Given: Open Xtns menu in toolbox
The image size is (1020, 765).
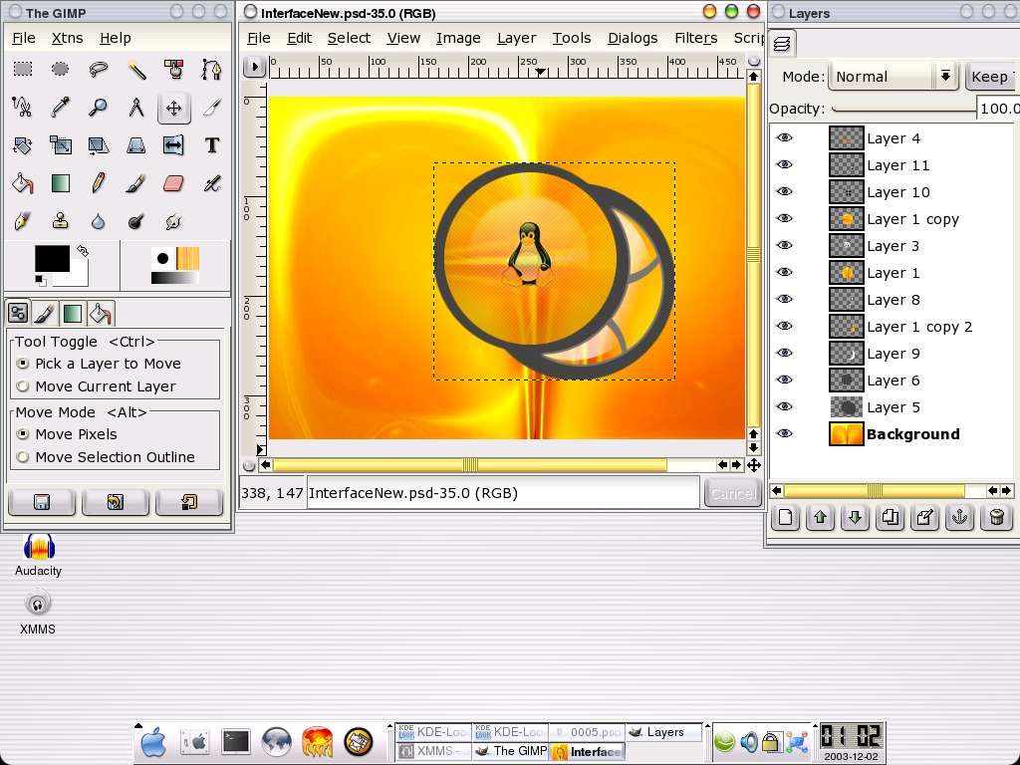Looking at the screenshot, I should [x=67, y=38].
